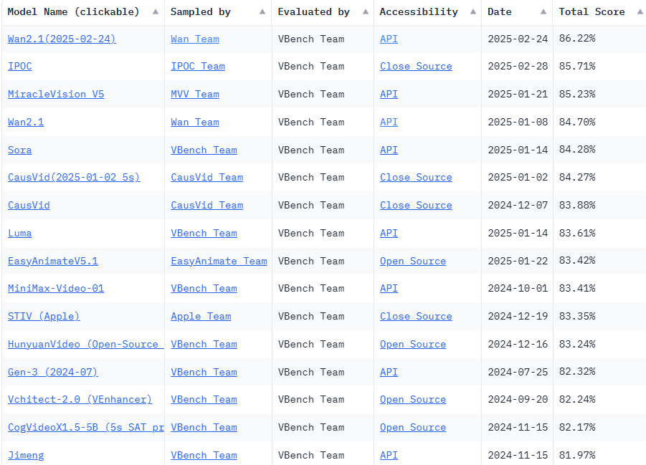646x465 pixels.
Task: Click the Apple Team link
Action: [201, 316]
